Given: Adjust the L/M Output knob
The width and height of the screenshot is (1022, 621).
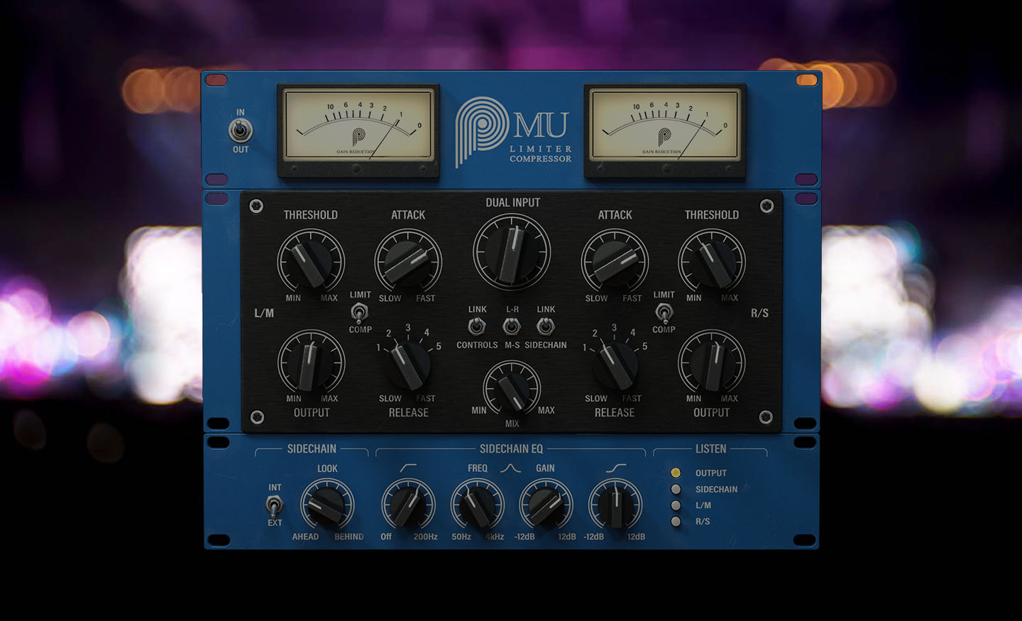Looking at the screenshot, I should tap(311, 362).
